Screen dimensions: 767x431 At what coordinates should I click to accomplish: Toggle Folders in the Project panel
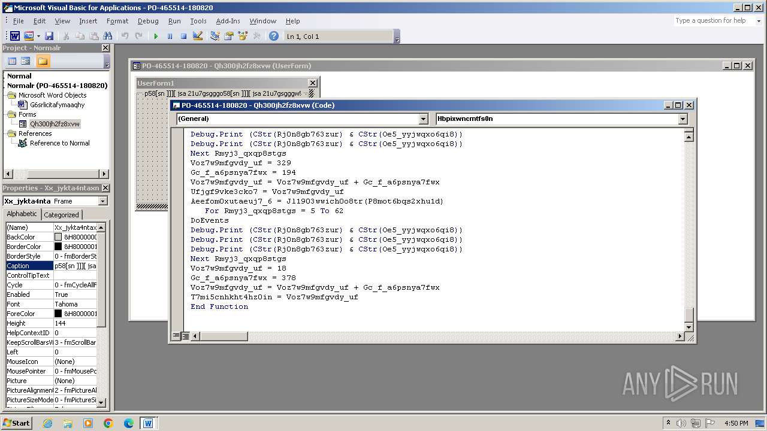[43, 61]
